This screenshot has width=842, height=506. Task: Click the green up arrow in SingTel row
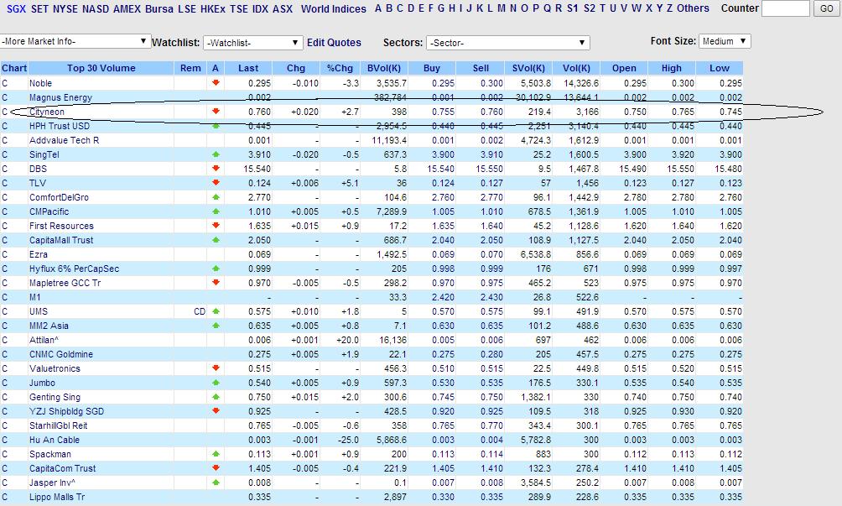click(216, 154)
